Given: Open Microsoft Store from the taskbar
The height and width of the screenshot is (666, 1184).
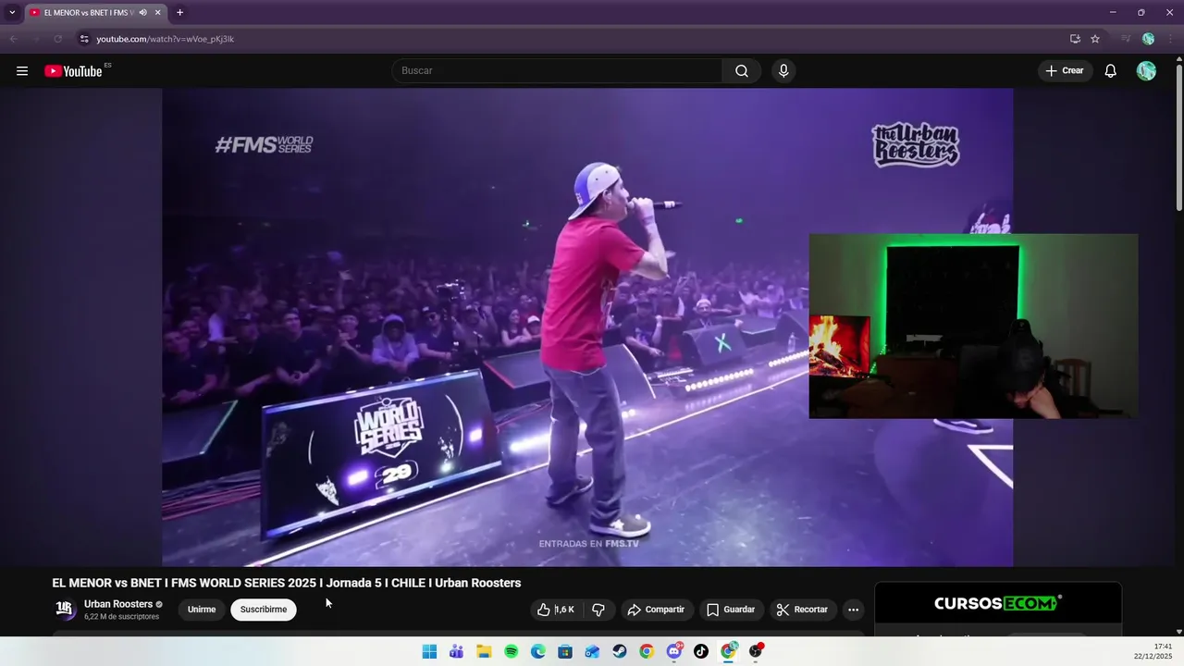Looking at the screenshot, I should 565,651.
